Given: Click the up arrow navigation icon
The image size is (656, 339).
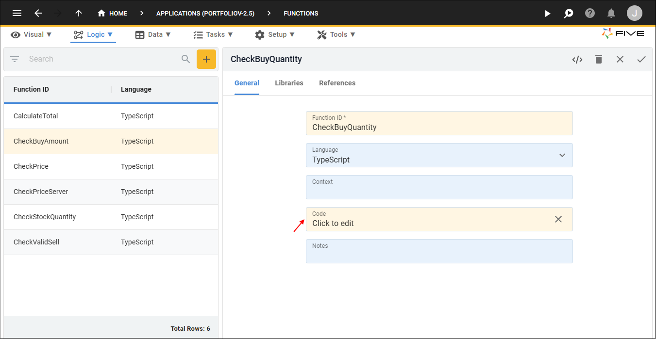Looking at the screenshot, I should click(79, 13).
